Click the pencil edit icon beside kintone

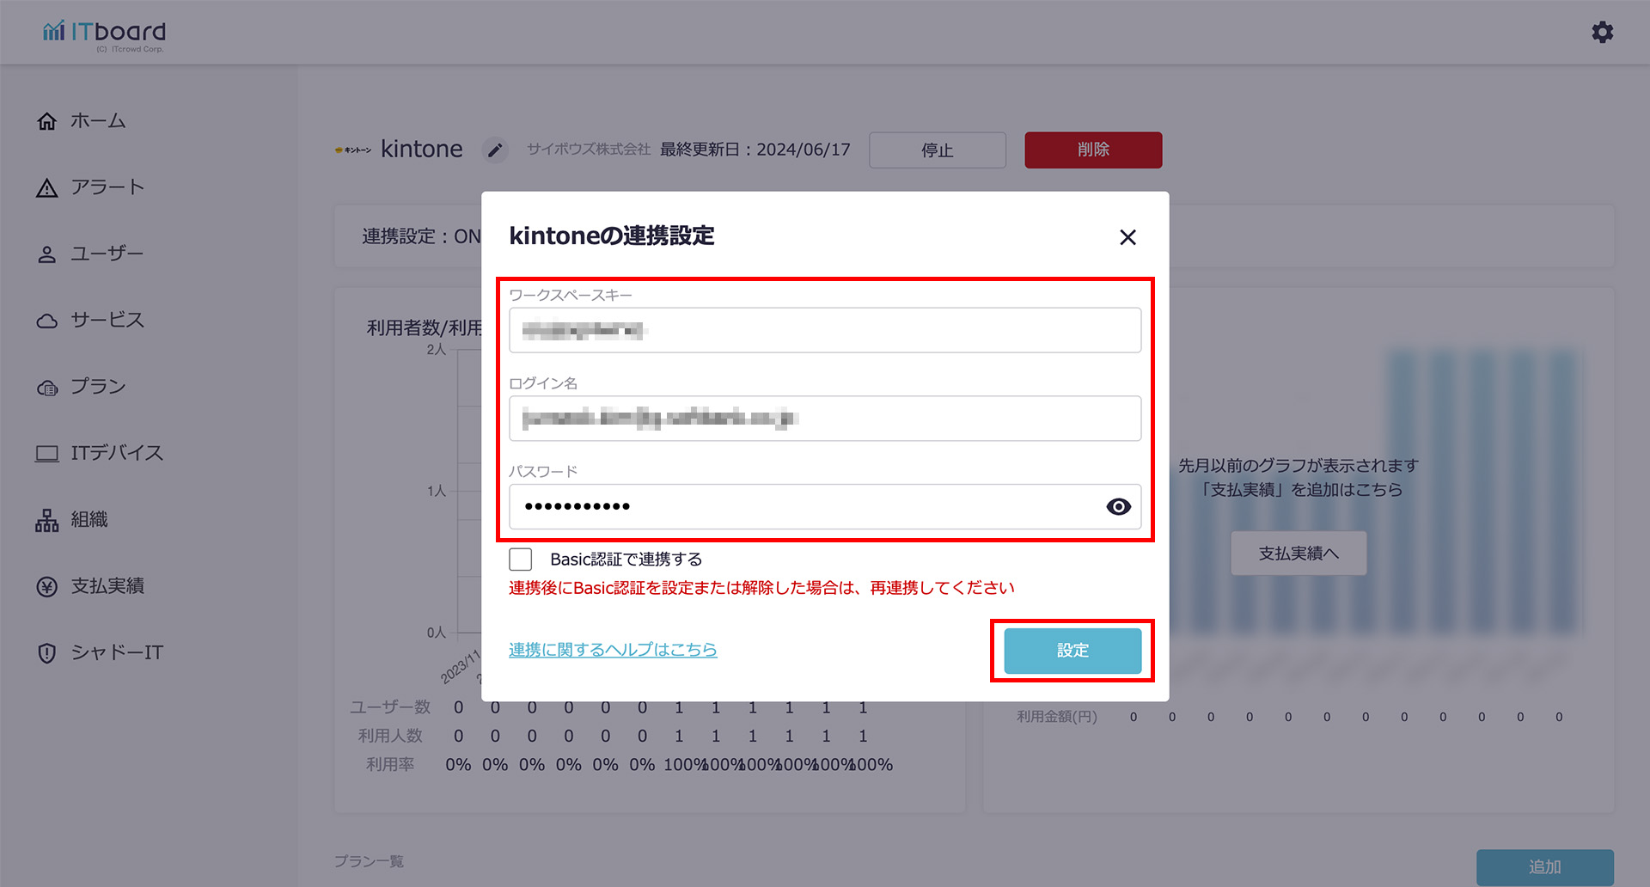[x=495, y=150]
